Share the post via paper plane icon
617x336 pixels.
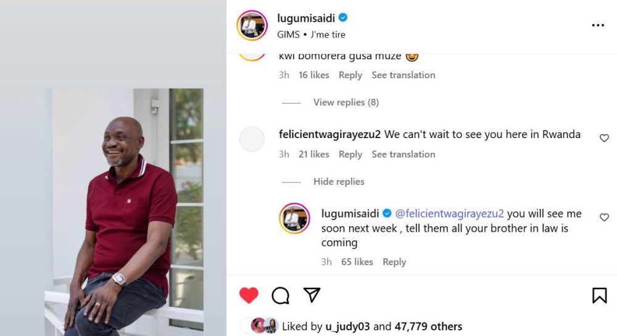click(312, 295)
